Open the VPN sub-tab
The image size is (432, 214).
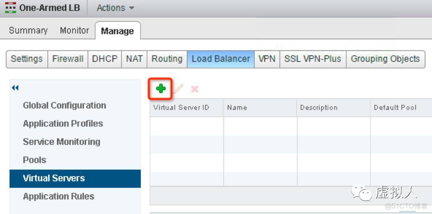click(x=267, y=59)
